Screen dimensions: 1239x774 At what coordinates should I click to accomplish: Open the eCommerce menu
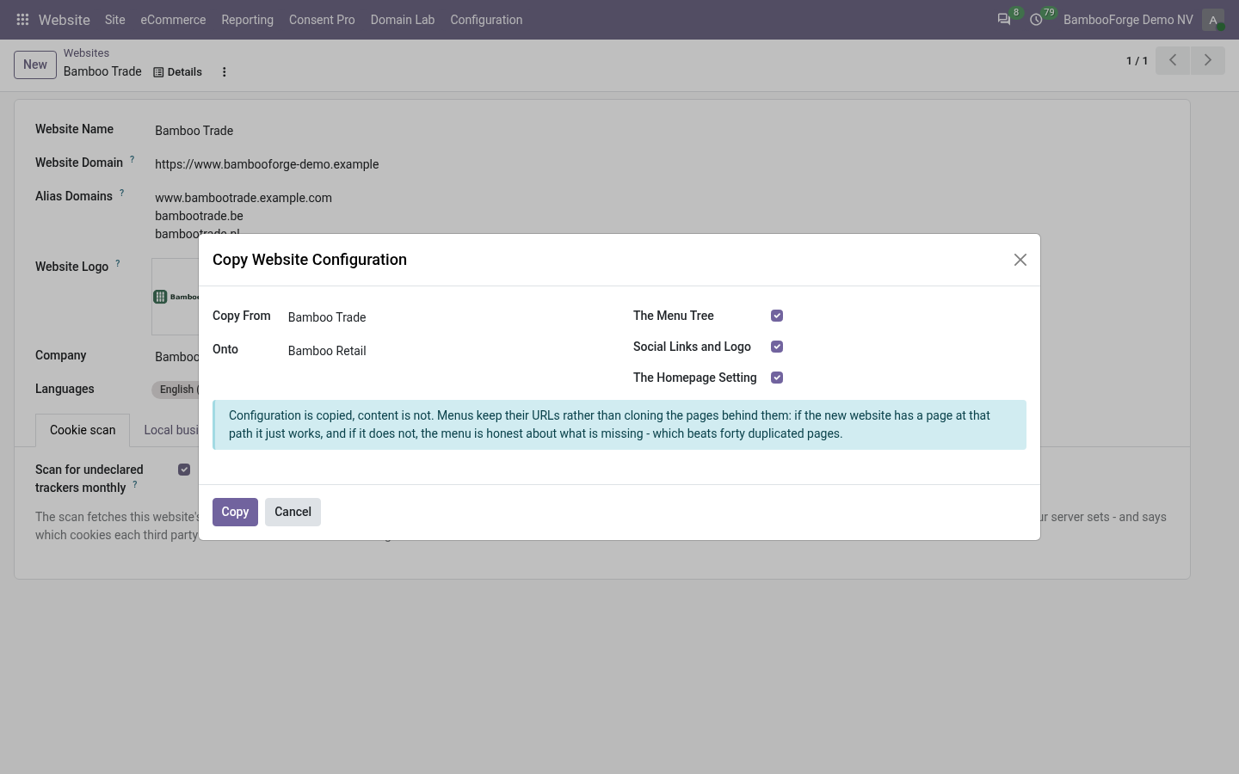(173, 20)
